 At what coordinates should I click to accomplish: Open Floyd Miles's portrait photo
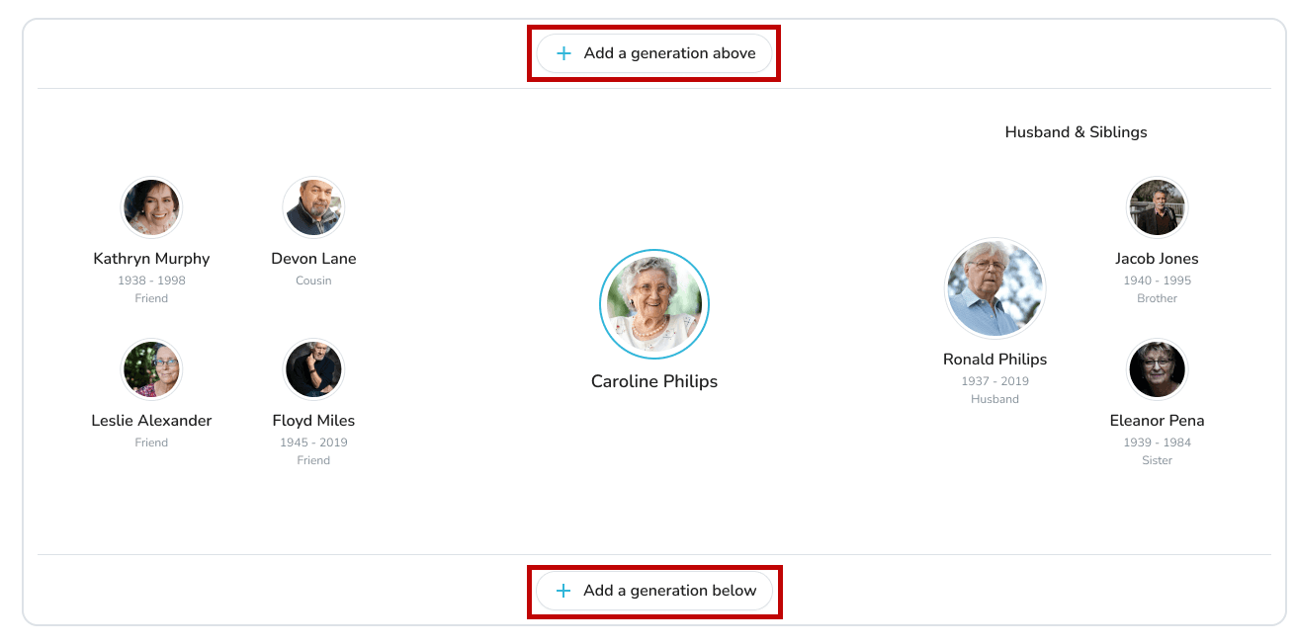[313, 368]
